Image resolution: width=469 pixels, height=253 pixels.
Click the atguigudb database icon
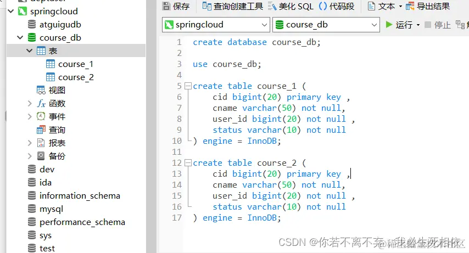(x=32, y=25)
